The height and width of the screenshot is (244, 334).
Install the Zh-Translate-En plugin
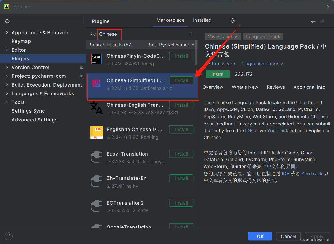[181, 178]
